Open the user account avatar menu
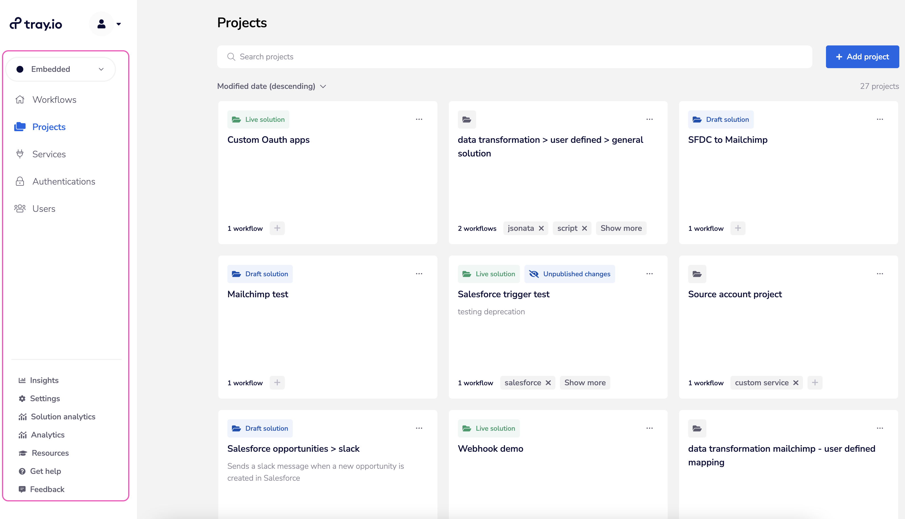 coord(102,24)
